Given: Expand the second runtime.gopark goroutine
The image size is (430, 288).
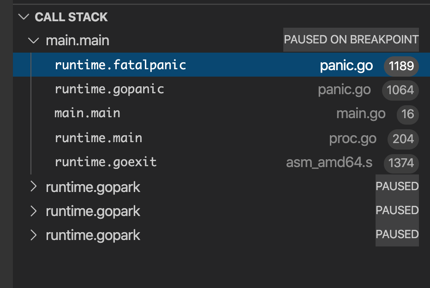Looking at the screenshot, I should pyautogui.click(x=33, y=211).
